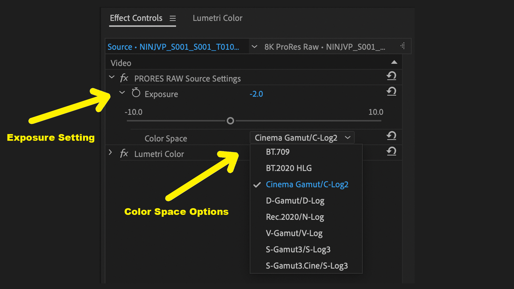
Task: Collapse the Exposure parameter chevron
Action: pyautogui.click(x=122, y=93)
